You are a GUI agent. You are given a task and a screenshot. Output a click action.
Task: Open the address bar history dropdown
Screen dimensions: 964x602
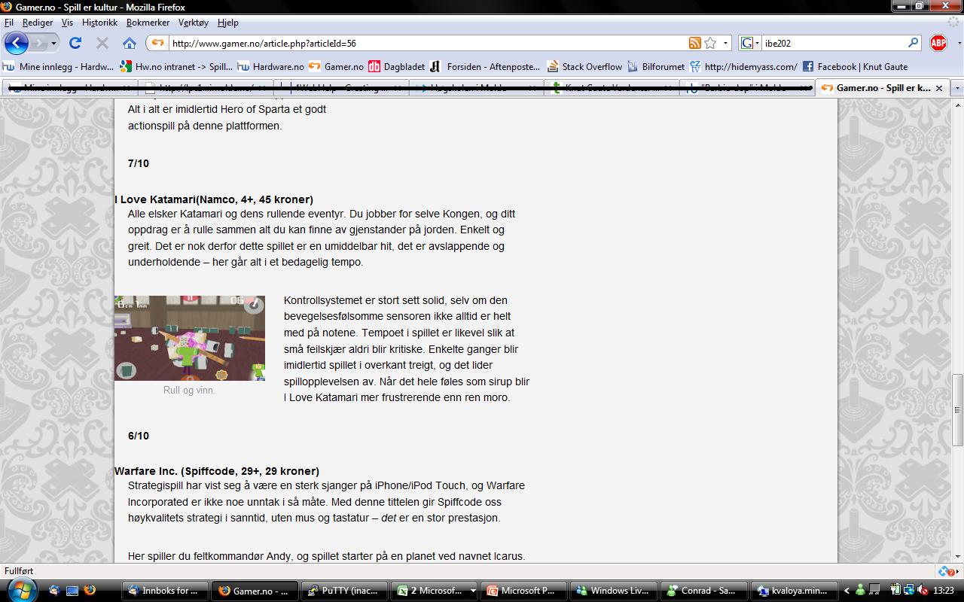pyautogui.click(x=725, y=43)
